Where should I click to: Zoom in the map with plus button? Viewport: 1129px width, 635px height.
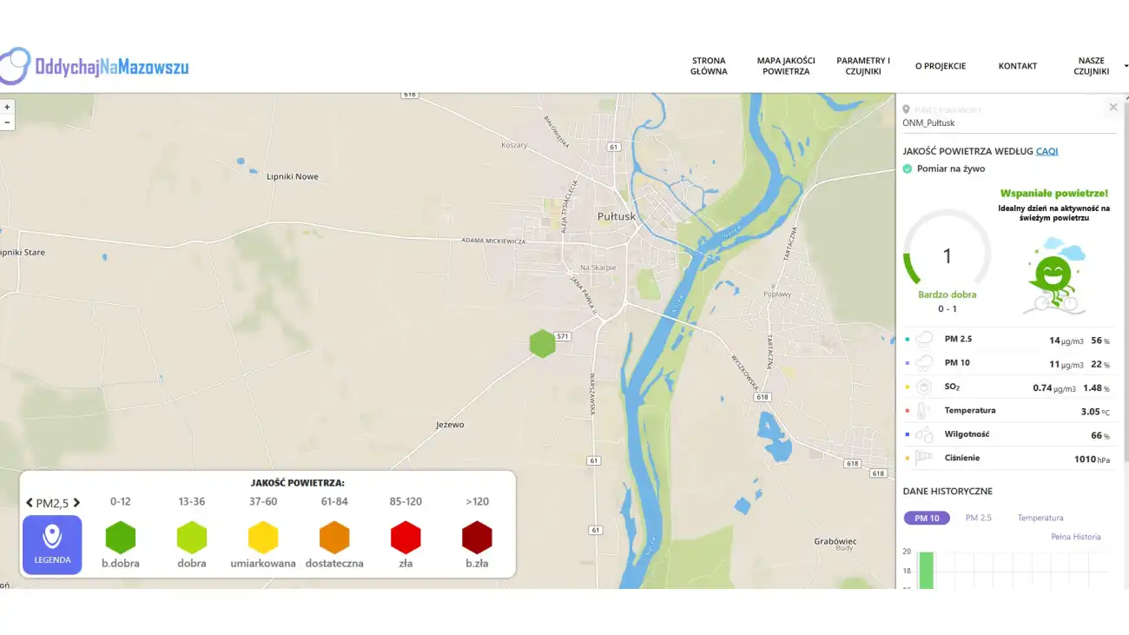[7, 107]
